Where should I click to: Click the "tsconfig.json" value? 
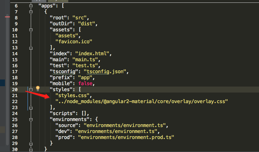click(x=105, y=71)
